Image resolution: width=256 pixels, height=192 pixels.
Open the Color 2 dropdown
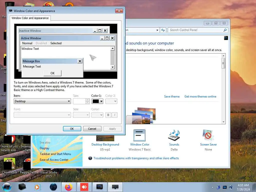click(x=111, y=101)
